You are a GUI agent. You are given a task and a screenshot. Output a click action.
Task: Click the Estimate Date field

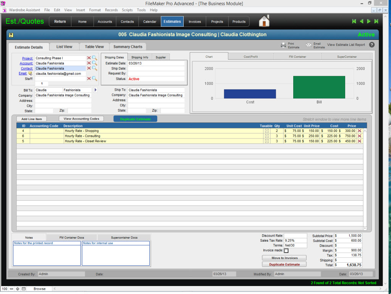(x=156, y=63)
